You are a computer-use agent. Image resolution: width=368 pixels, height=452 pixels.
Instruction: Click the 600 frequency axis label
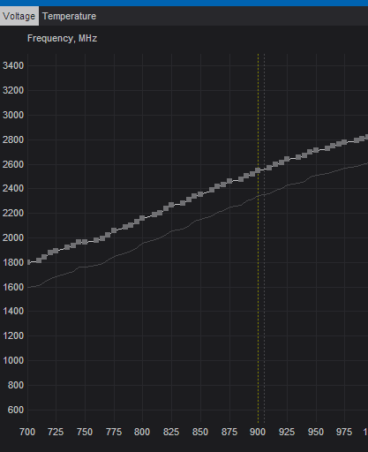coord(16,410)
